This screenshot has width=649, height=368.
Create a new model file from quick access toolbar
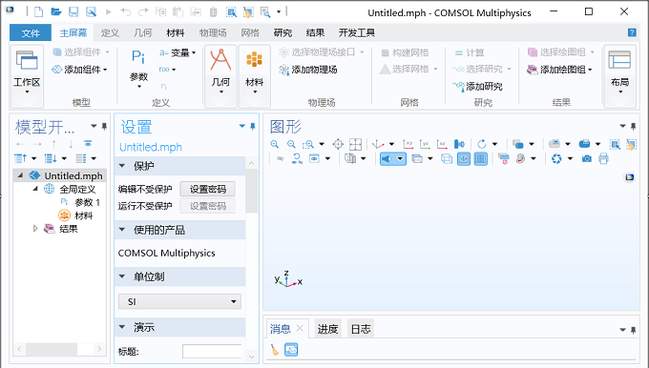tap(38, 12)
